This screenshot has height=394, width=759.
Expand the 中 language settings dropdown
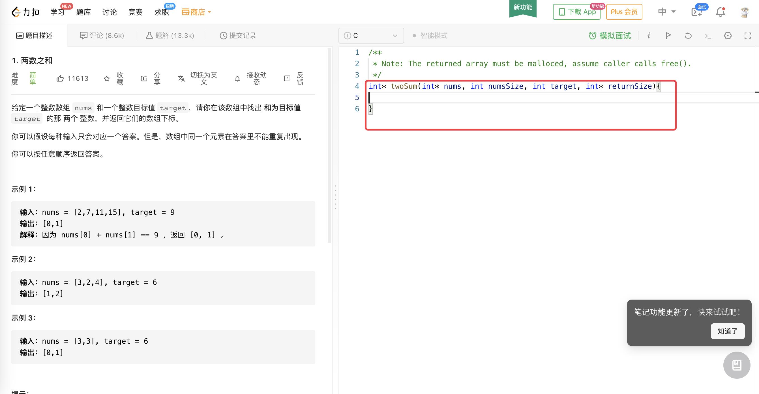(x=665, y=12)
